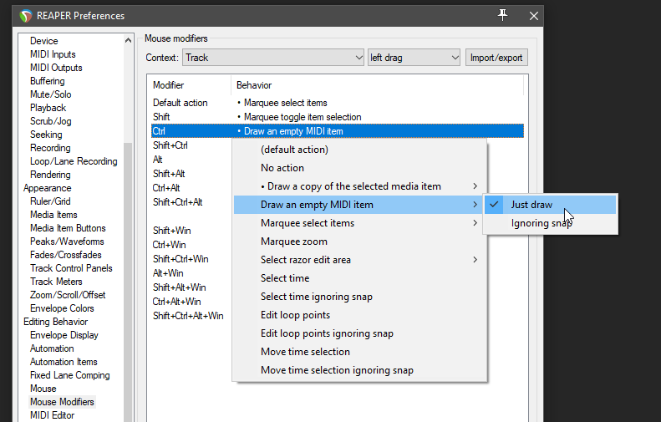Image resolution: width=661 pixels, height=422 pixels.
Task: Pin the Preferences window with pushpin icon
Action: [x=502, y=15]
